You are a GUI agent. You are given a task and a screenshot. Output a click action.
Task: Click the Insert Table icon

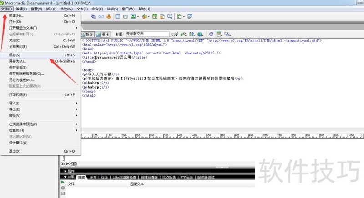pos(118,16)
